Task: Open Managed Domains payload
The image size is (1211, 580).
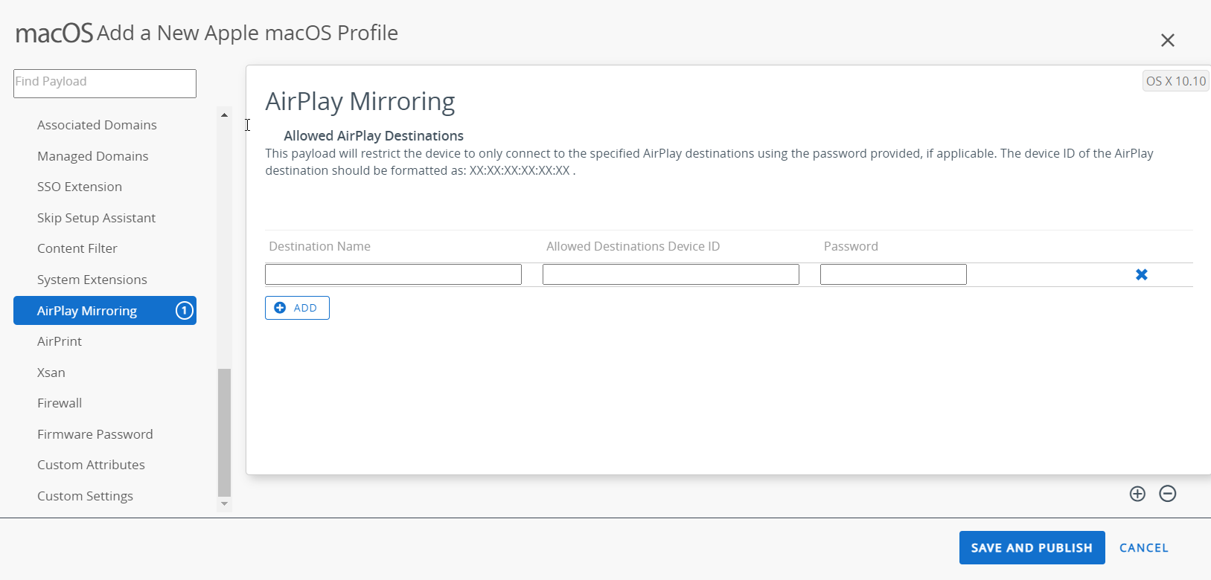Action: click(x=93, y=156)
